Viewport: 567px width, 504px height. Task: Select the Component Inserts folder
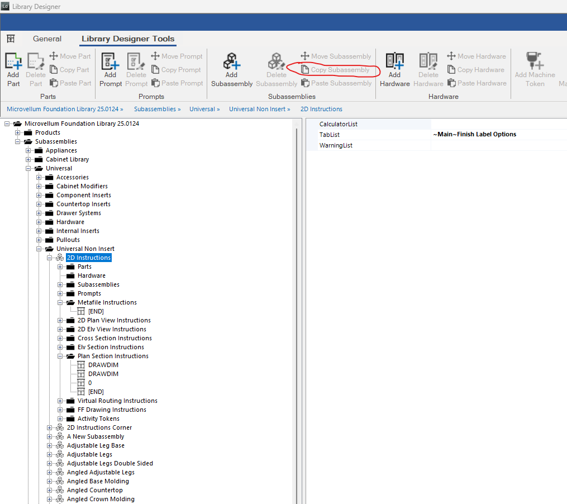84,195
